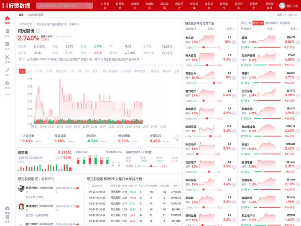Sort stock list by 换手
The width and height of the screenshot is (301, 226).
(230, 29)
